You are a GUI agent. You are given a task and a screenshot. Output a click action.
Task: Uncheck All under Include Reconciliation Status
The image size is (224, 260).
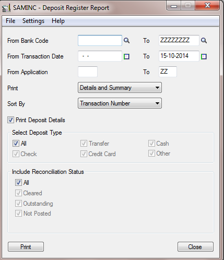18,183
